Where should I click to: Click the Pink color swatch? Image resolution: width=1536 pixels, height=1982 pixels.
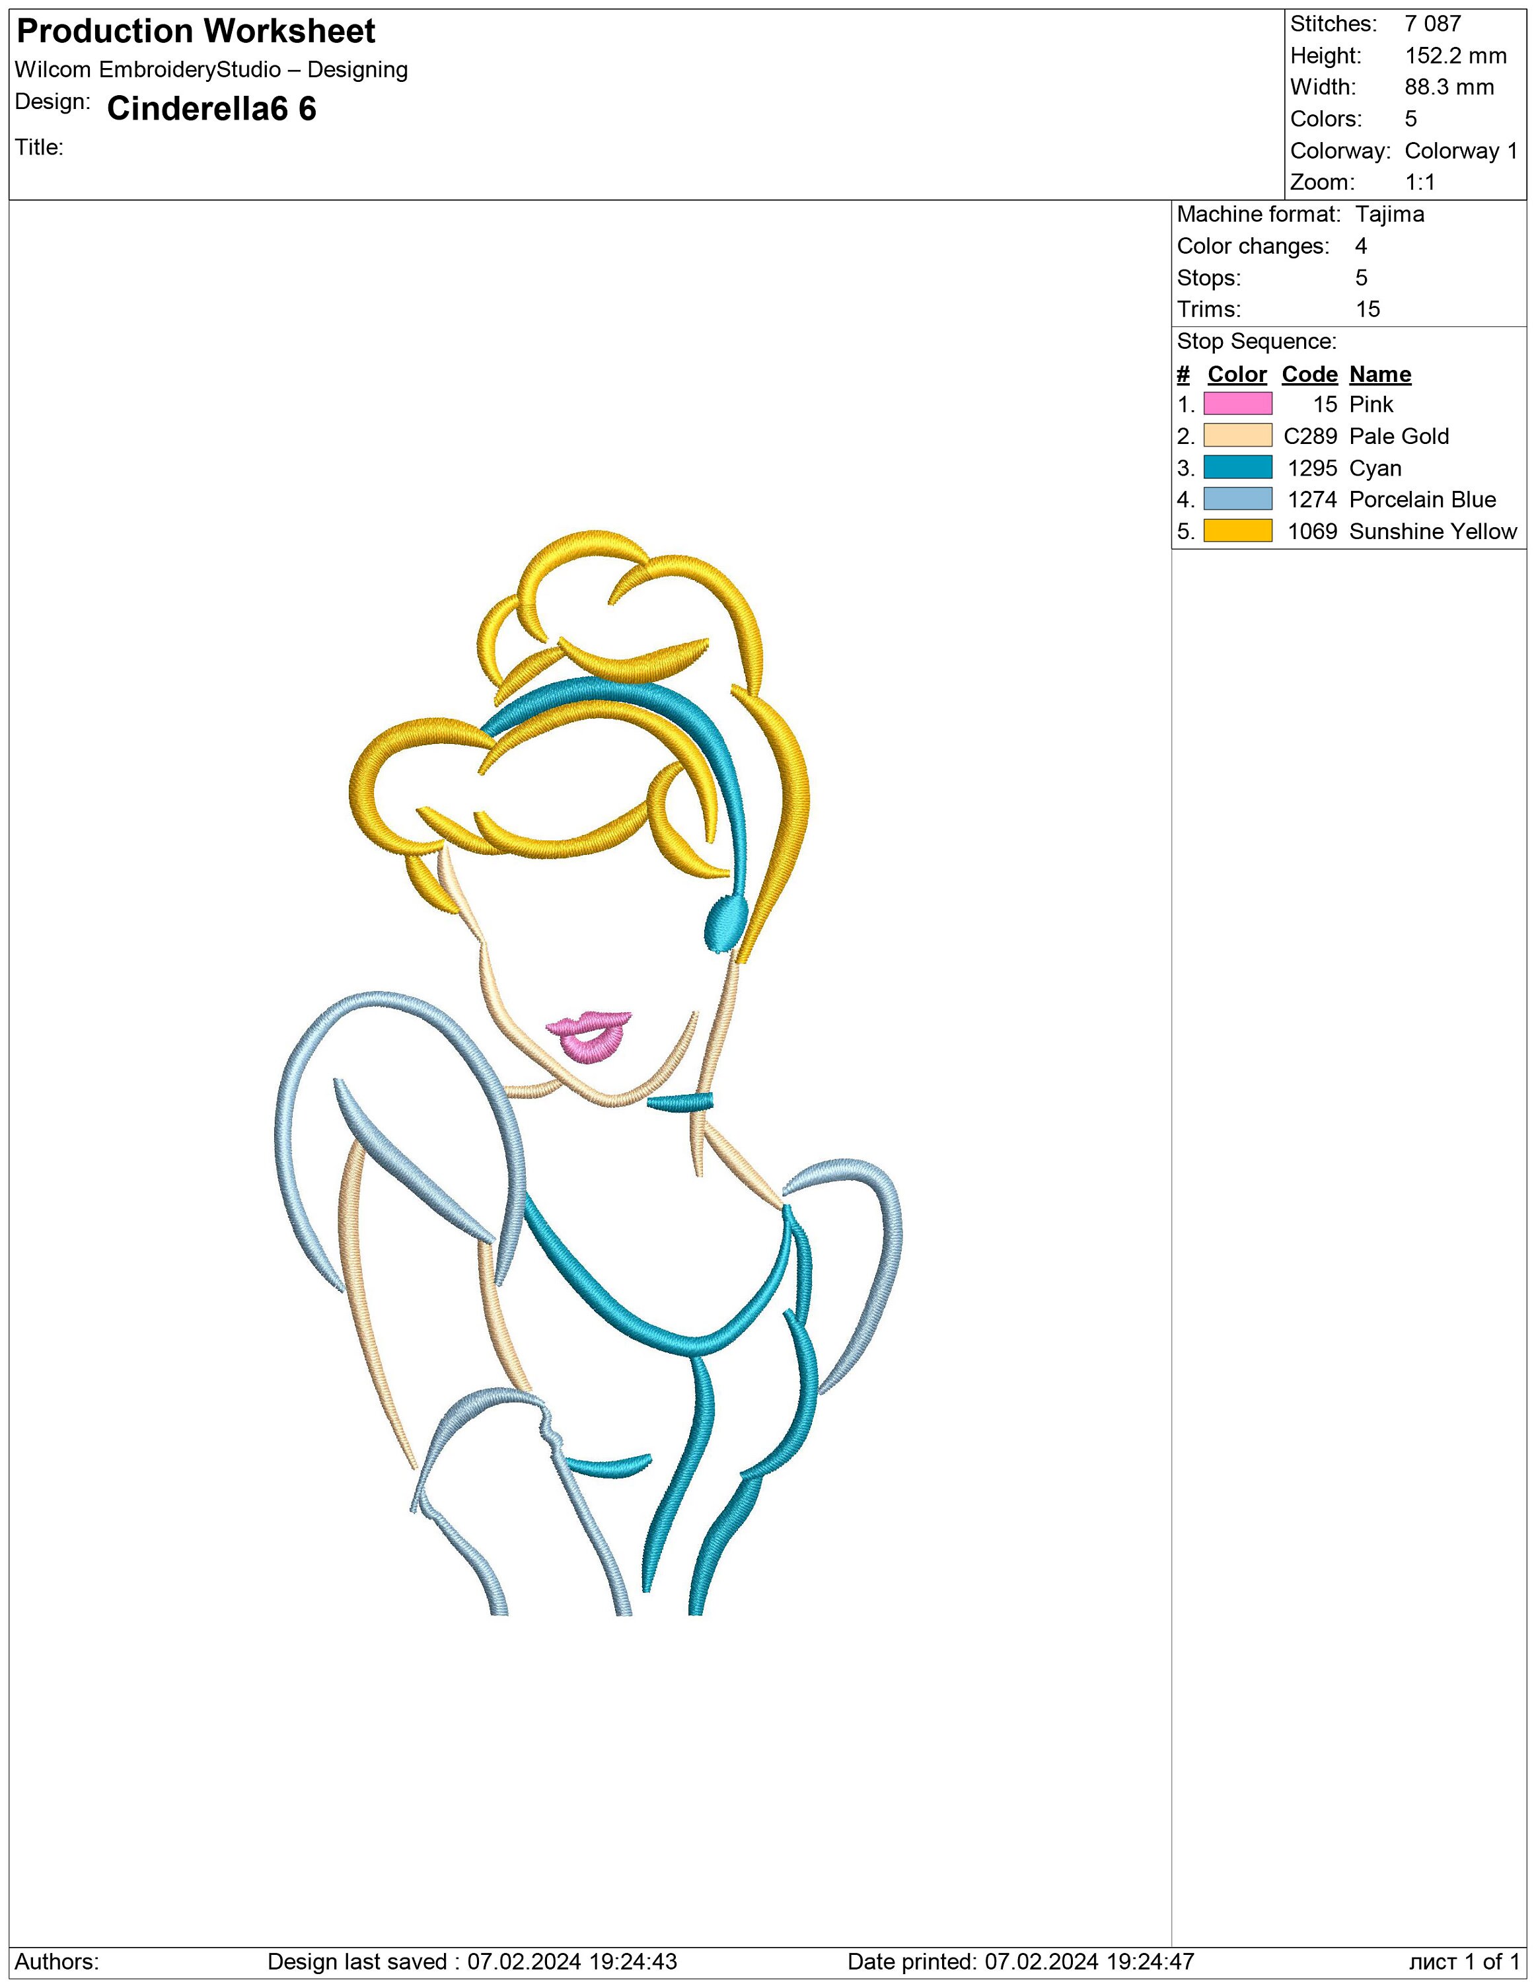click(1237, 404)
